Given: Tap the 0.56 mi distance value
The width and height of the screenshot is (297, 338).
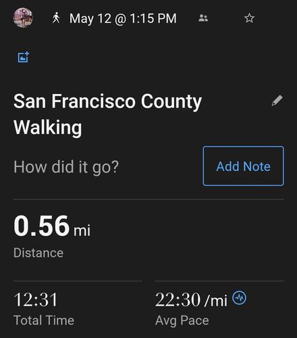Looking at the screenshot, I should (52, 226).
